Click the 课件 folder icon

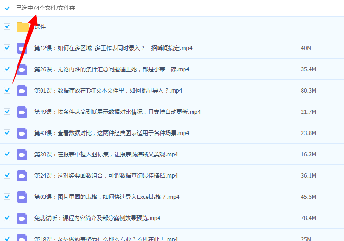[x=23, y=26]
